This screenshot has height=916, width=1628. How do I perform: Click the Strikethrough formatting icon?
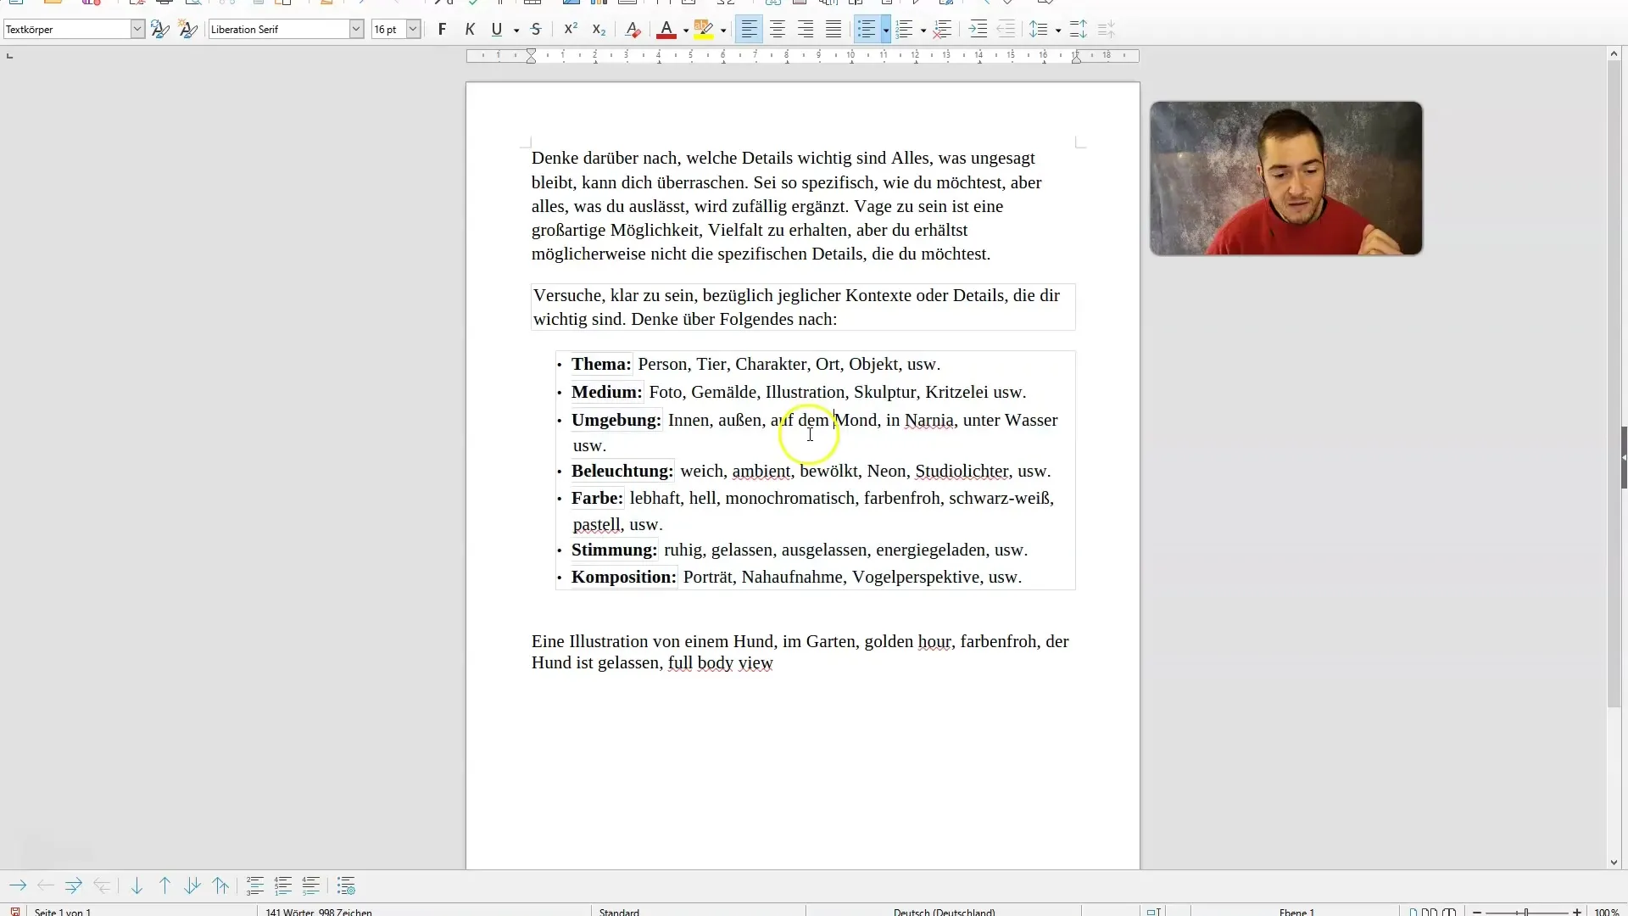[x=537, y=29]
